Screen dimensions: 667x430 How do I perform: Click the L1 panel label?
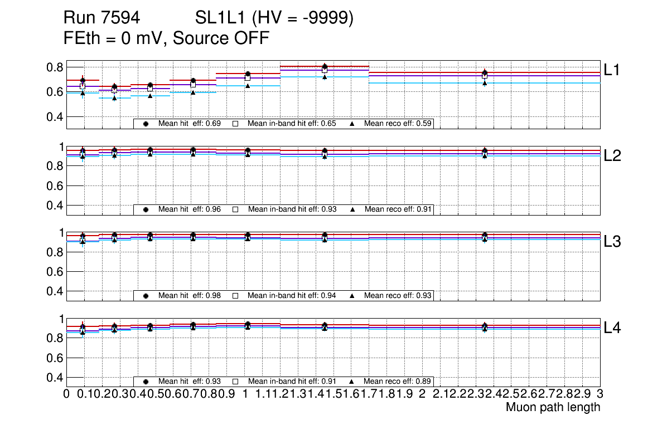[612, 70]
